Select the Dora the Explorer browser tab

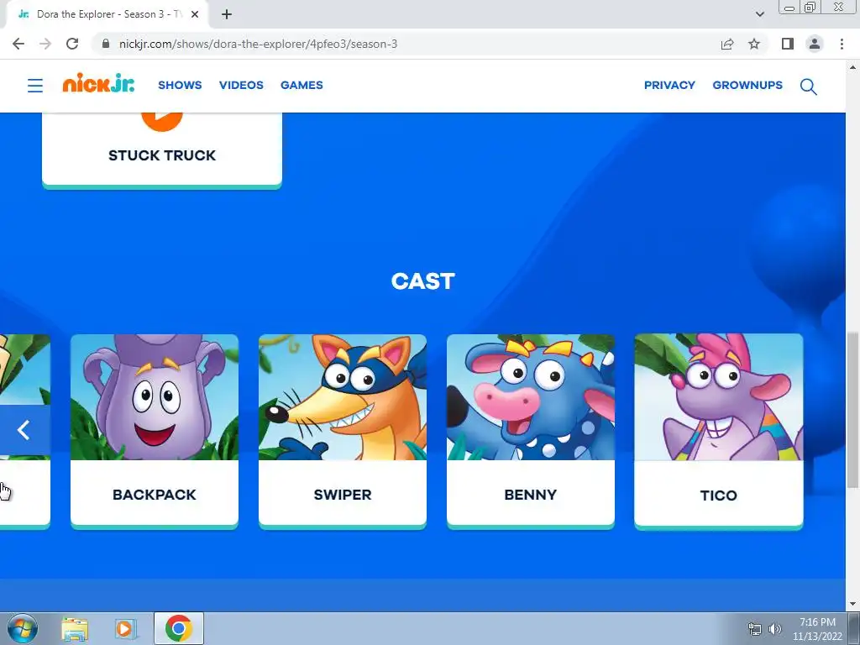point(107,14)
